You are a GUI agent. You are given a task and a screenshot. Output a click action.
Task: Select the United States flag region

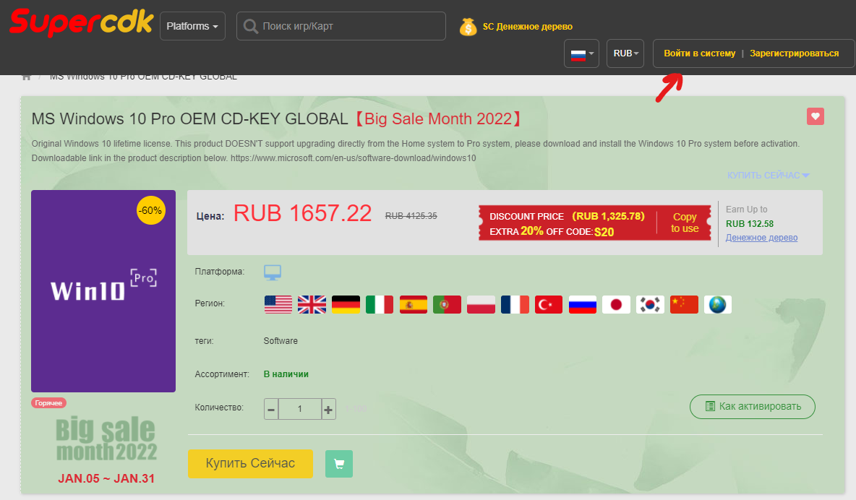(x=278, y=305)
